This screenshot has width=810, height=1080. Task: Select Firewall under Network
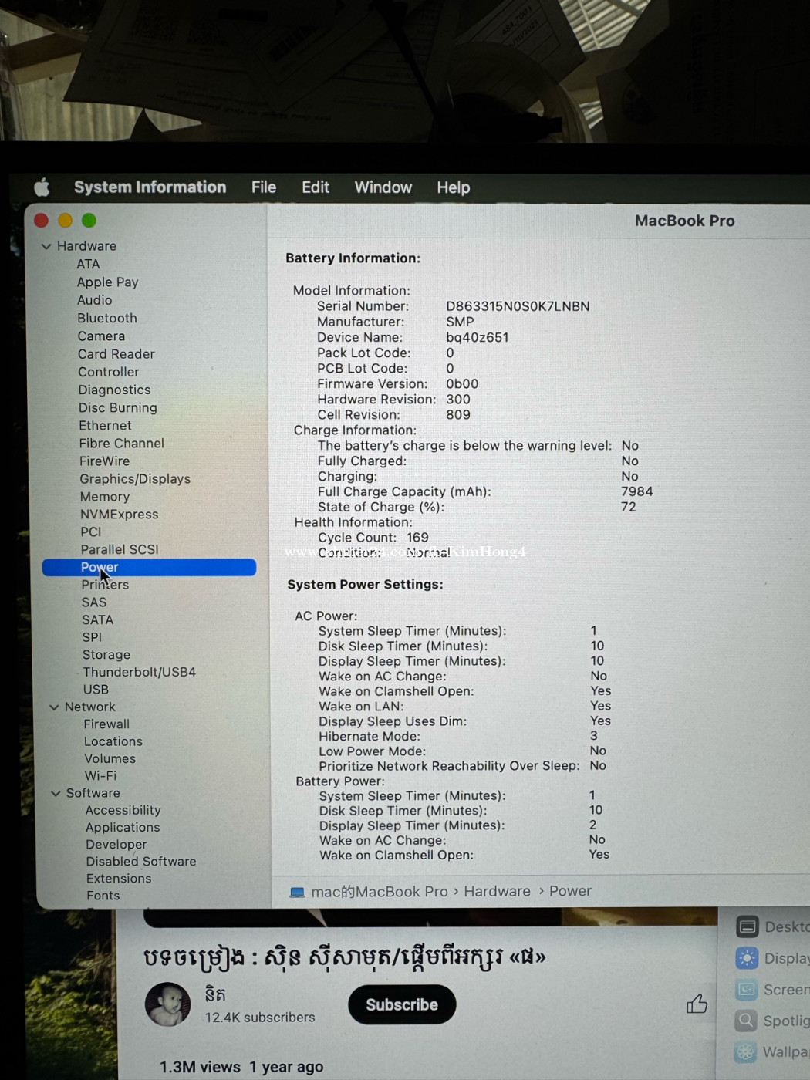(106, 724)
